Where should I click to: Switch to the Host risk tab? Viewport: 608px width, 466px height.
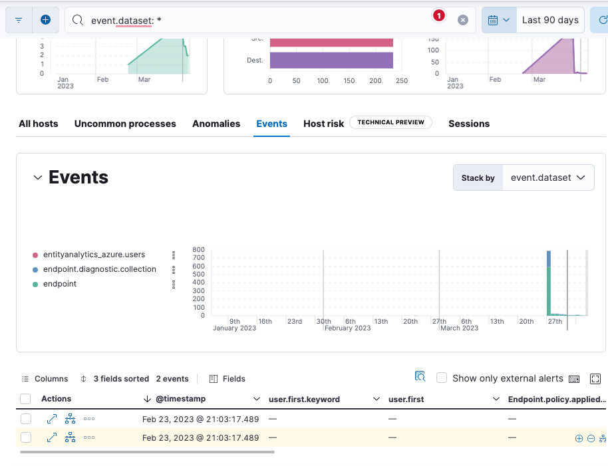(323, 124)
